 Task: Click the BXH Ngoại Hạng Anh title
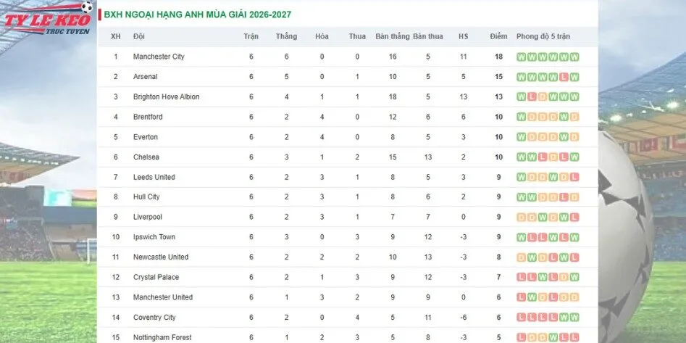tap(198, 15)
